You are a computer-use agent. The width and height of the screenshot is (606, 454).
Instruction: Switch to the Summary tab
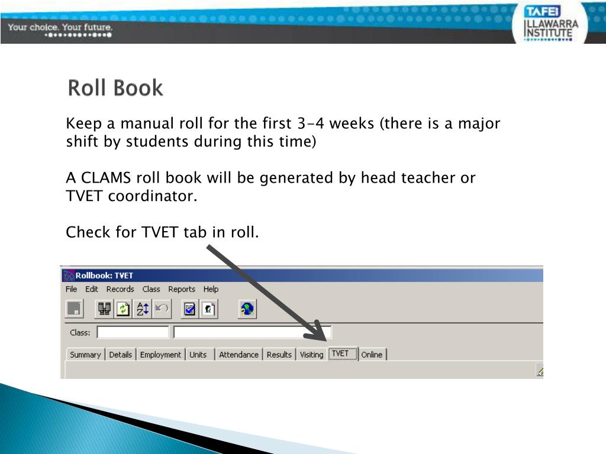85,355
